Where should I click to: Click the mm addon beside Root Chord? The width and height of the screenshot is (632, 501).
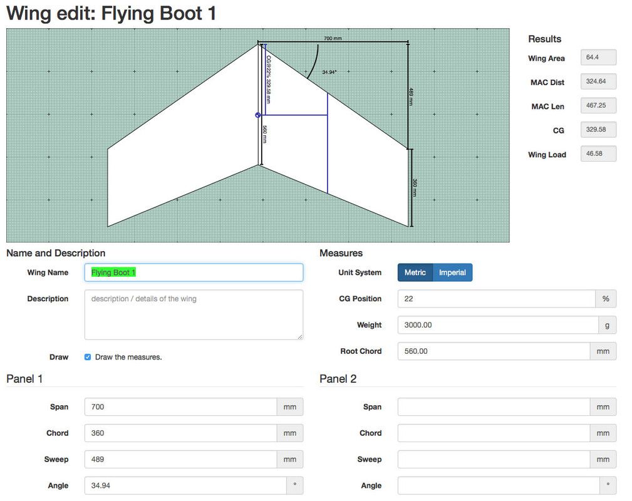point(603,351)
